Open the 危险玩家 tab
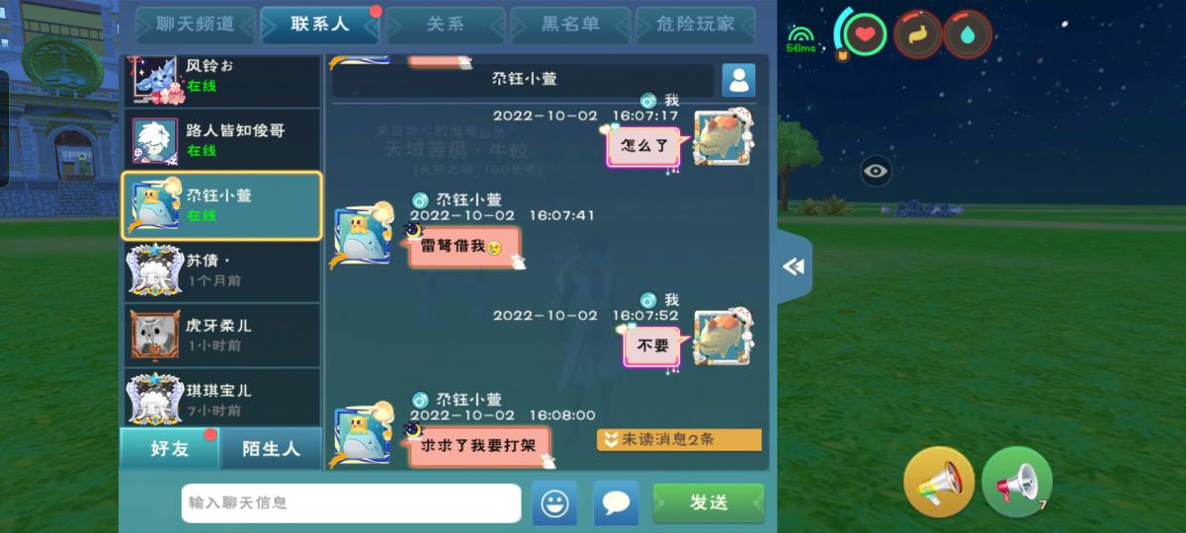The image size is (1186, 533). 696,25
